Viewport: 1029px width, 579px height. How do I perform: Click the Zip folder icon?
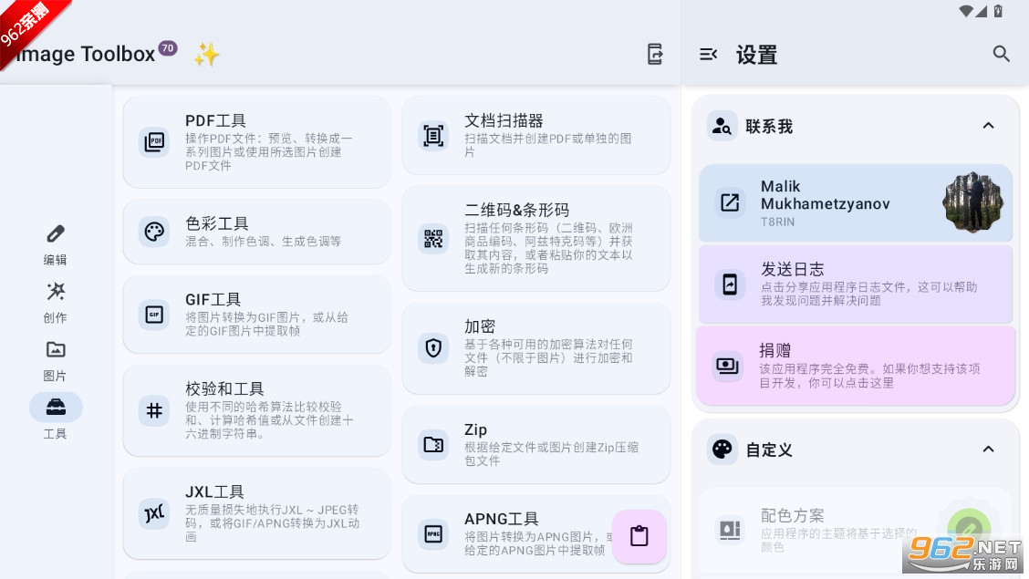coord(433,445)
